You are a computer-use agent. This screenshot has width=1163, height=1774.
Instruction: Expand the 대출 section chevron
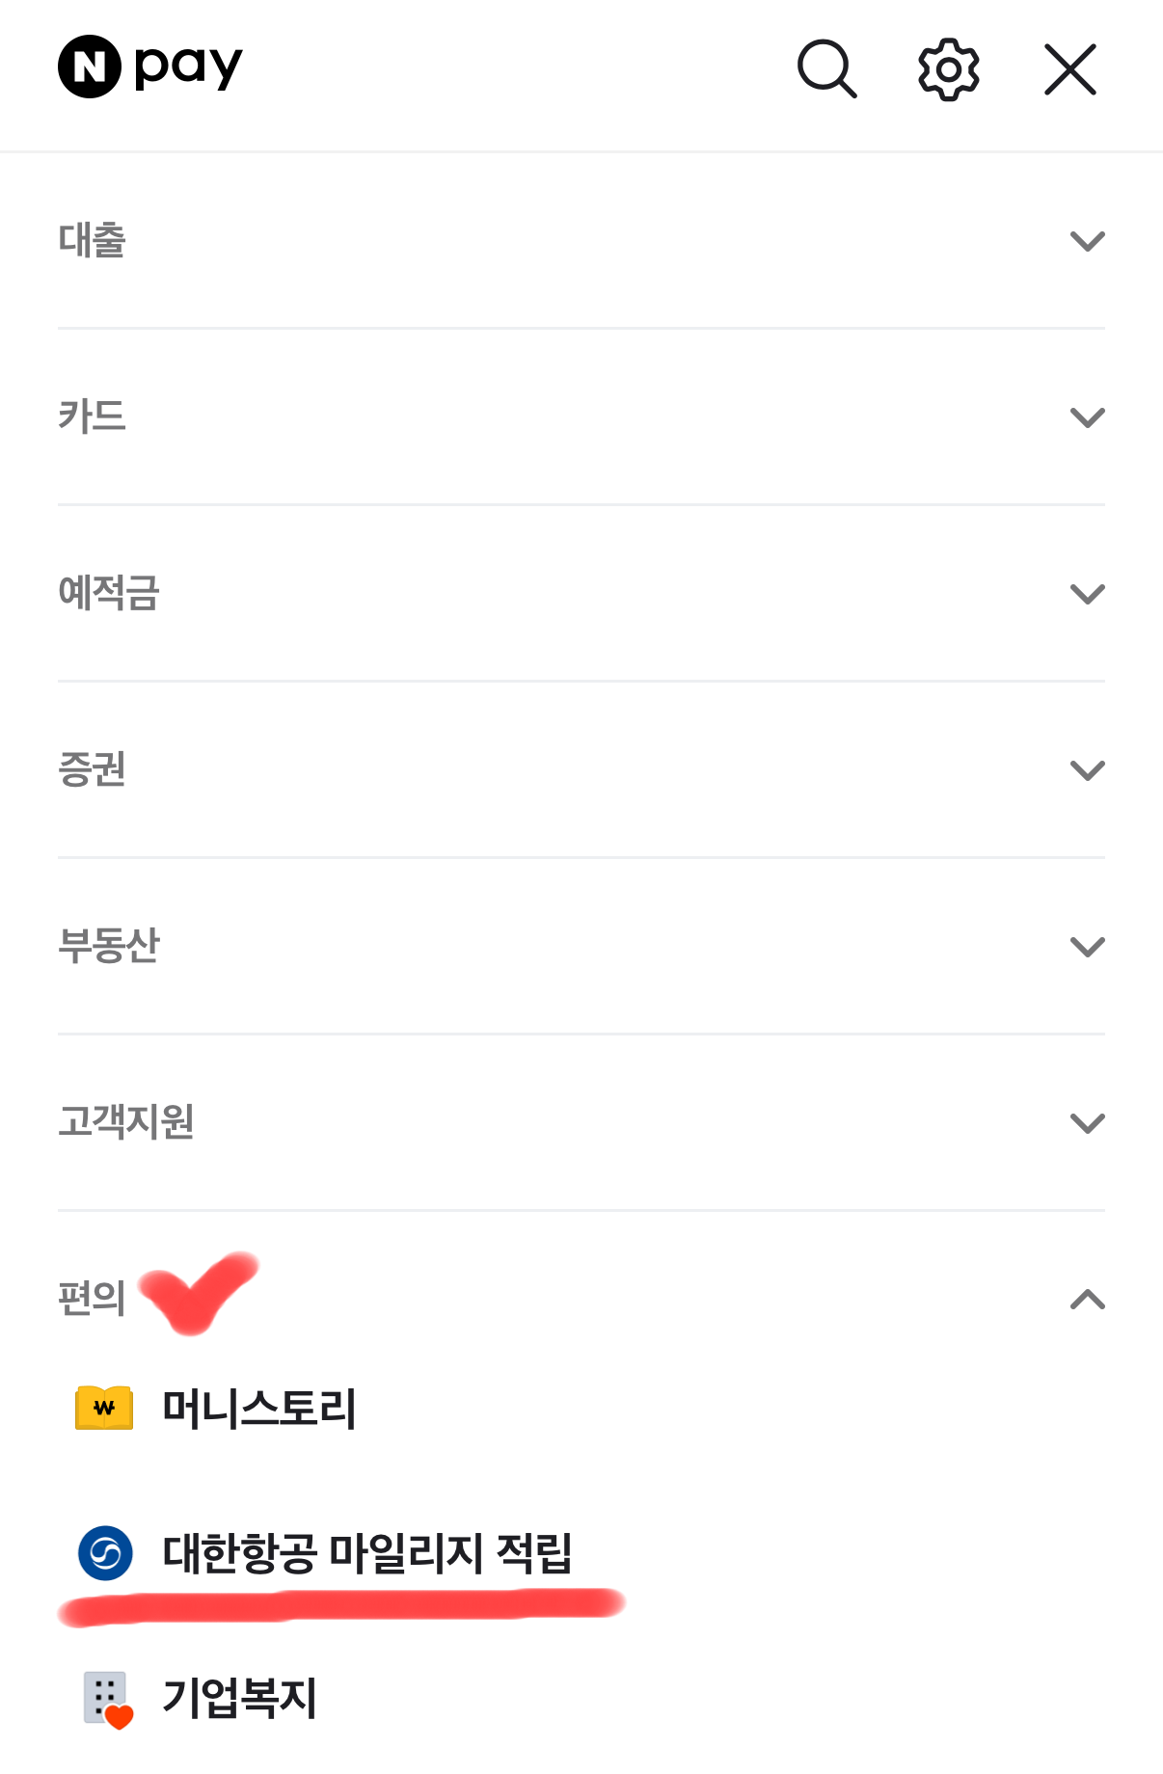1087,241
